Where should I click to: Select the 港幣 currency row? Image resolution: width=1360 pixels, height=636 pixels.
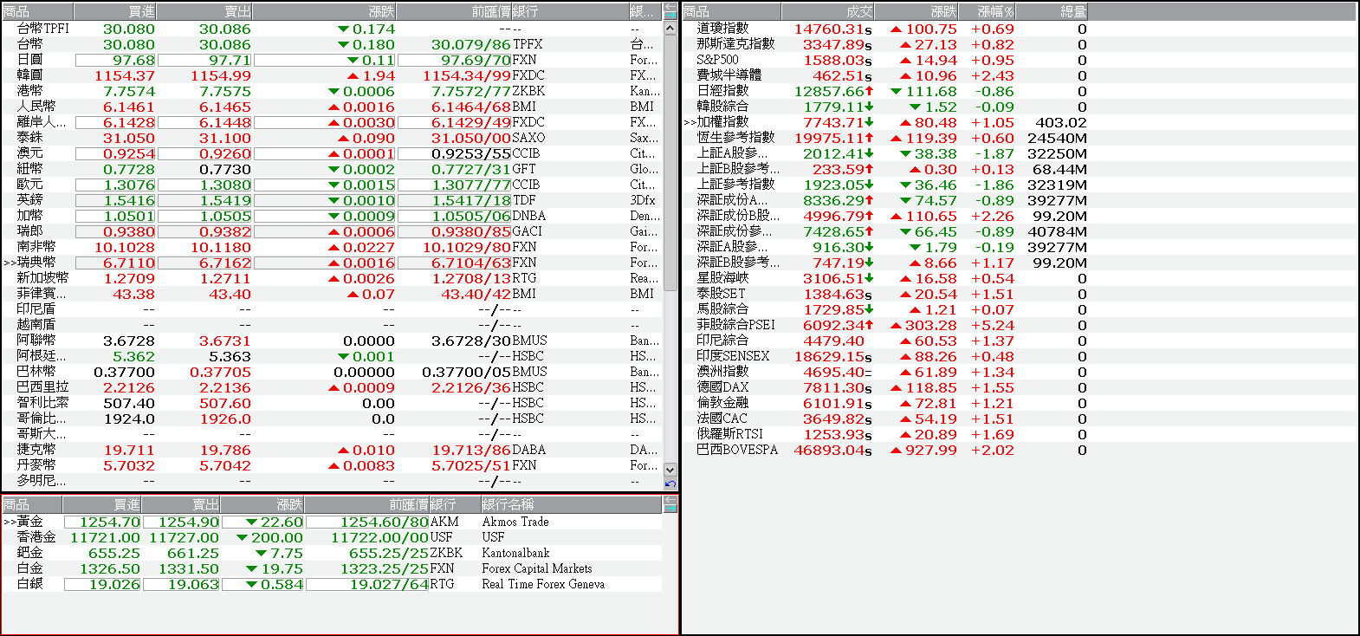[332, 91]
